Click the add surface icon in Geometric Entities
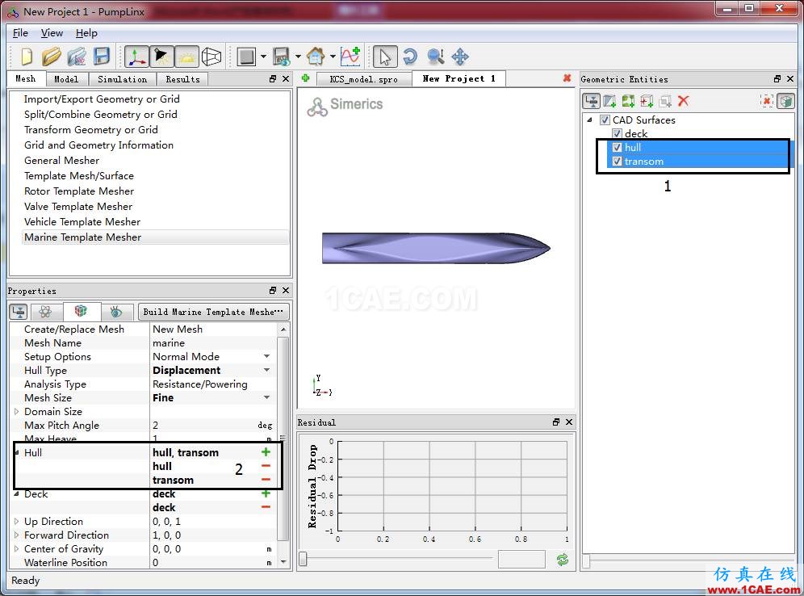This screenshot has width=804, height=596. 609,101
